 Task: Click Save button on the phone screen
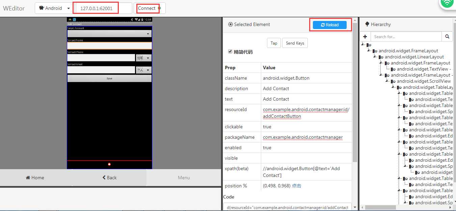(x=109, y=78)
